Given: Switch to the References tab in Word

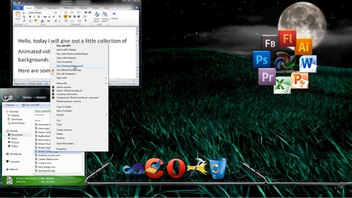Looking at the screenshot, I should [x=69, y=8].
